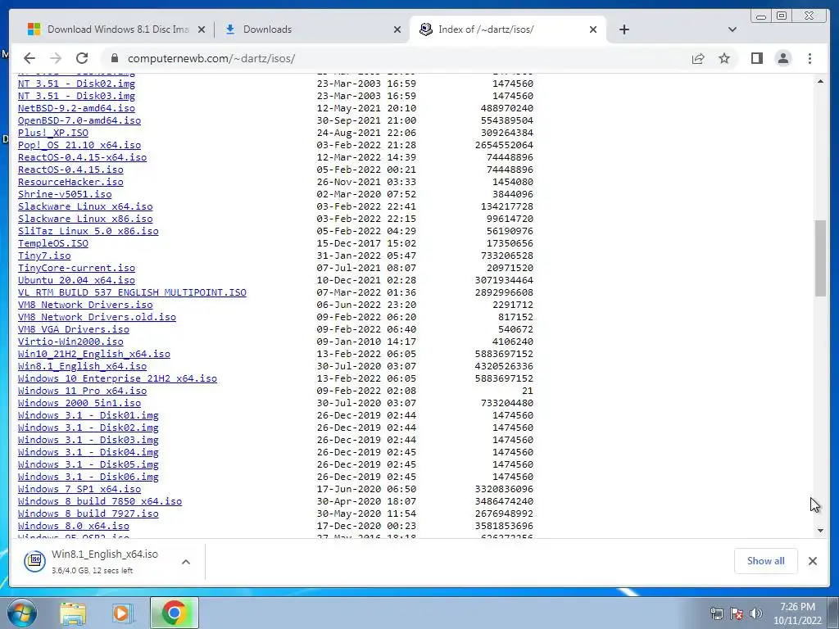This screenshot has width=839, height=629.
Task: Click the Chrome taskbar icon
Action: [x=174, y=613]
